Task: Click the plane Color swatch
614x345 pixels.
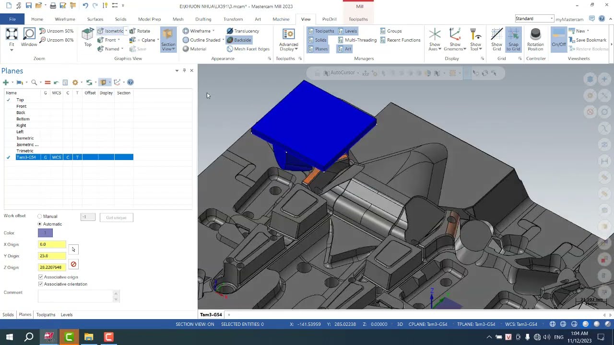Action: [x=45, y=233]
